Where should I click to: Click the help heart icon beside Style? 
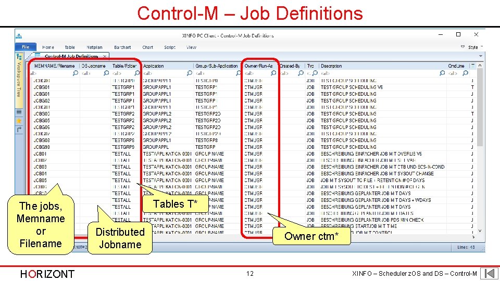(463, 47)
